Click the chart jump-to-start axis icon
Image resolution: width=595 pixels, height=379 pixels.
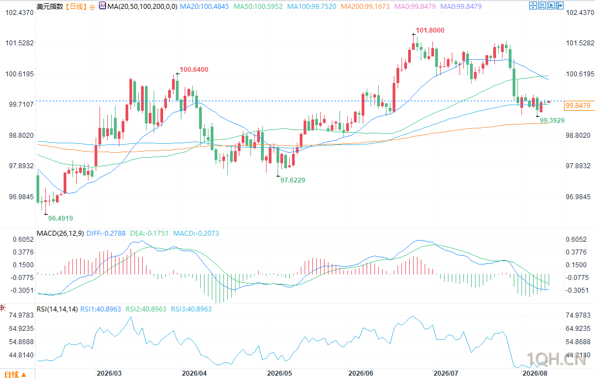coord(542,6)
